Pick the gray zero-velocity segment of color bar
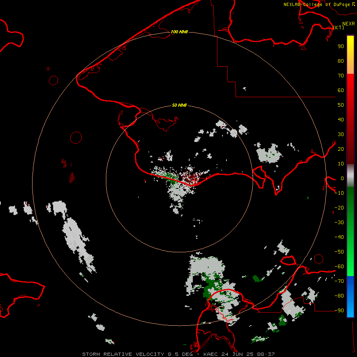Image resolution: width=357 pixels, height=357 pixels. [x=350, y=176]
